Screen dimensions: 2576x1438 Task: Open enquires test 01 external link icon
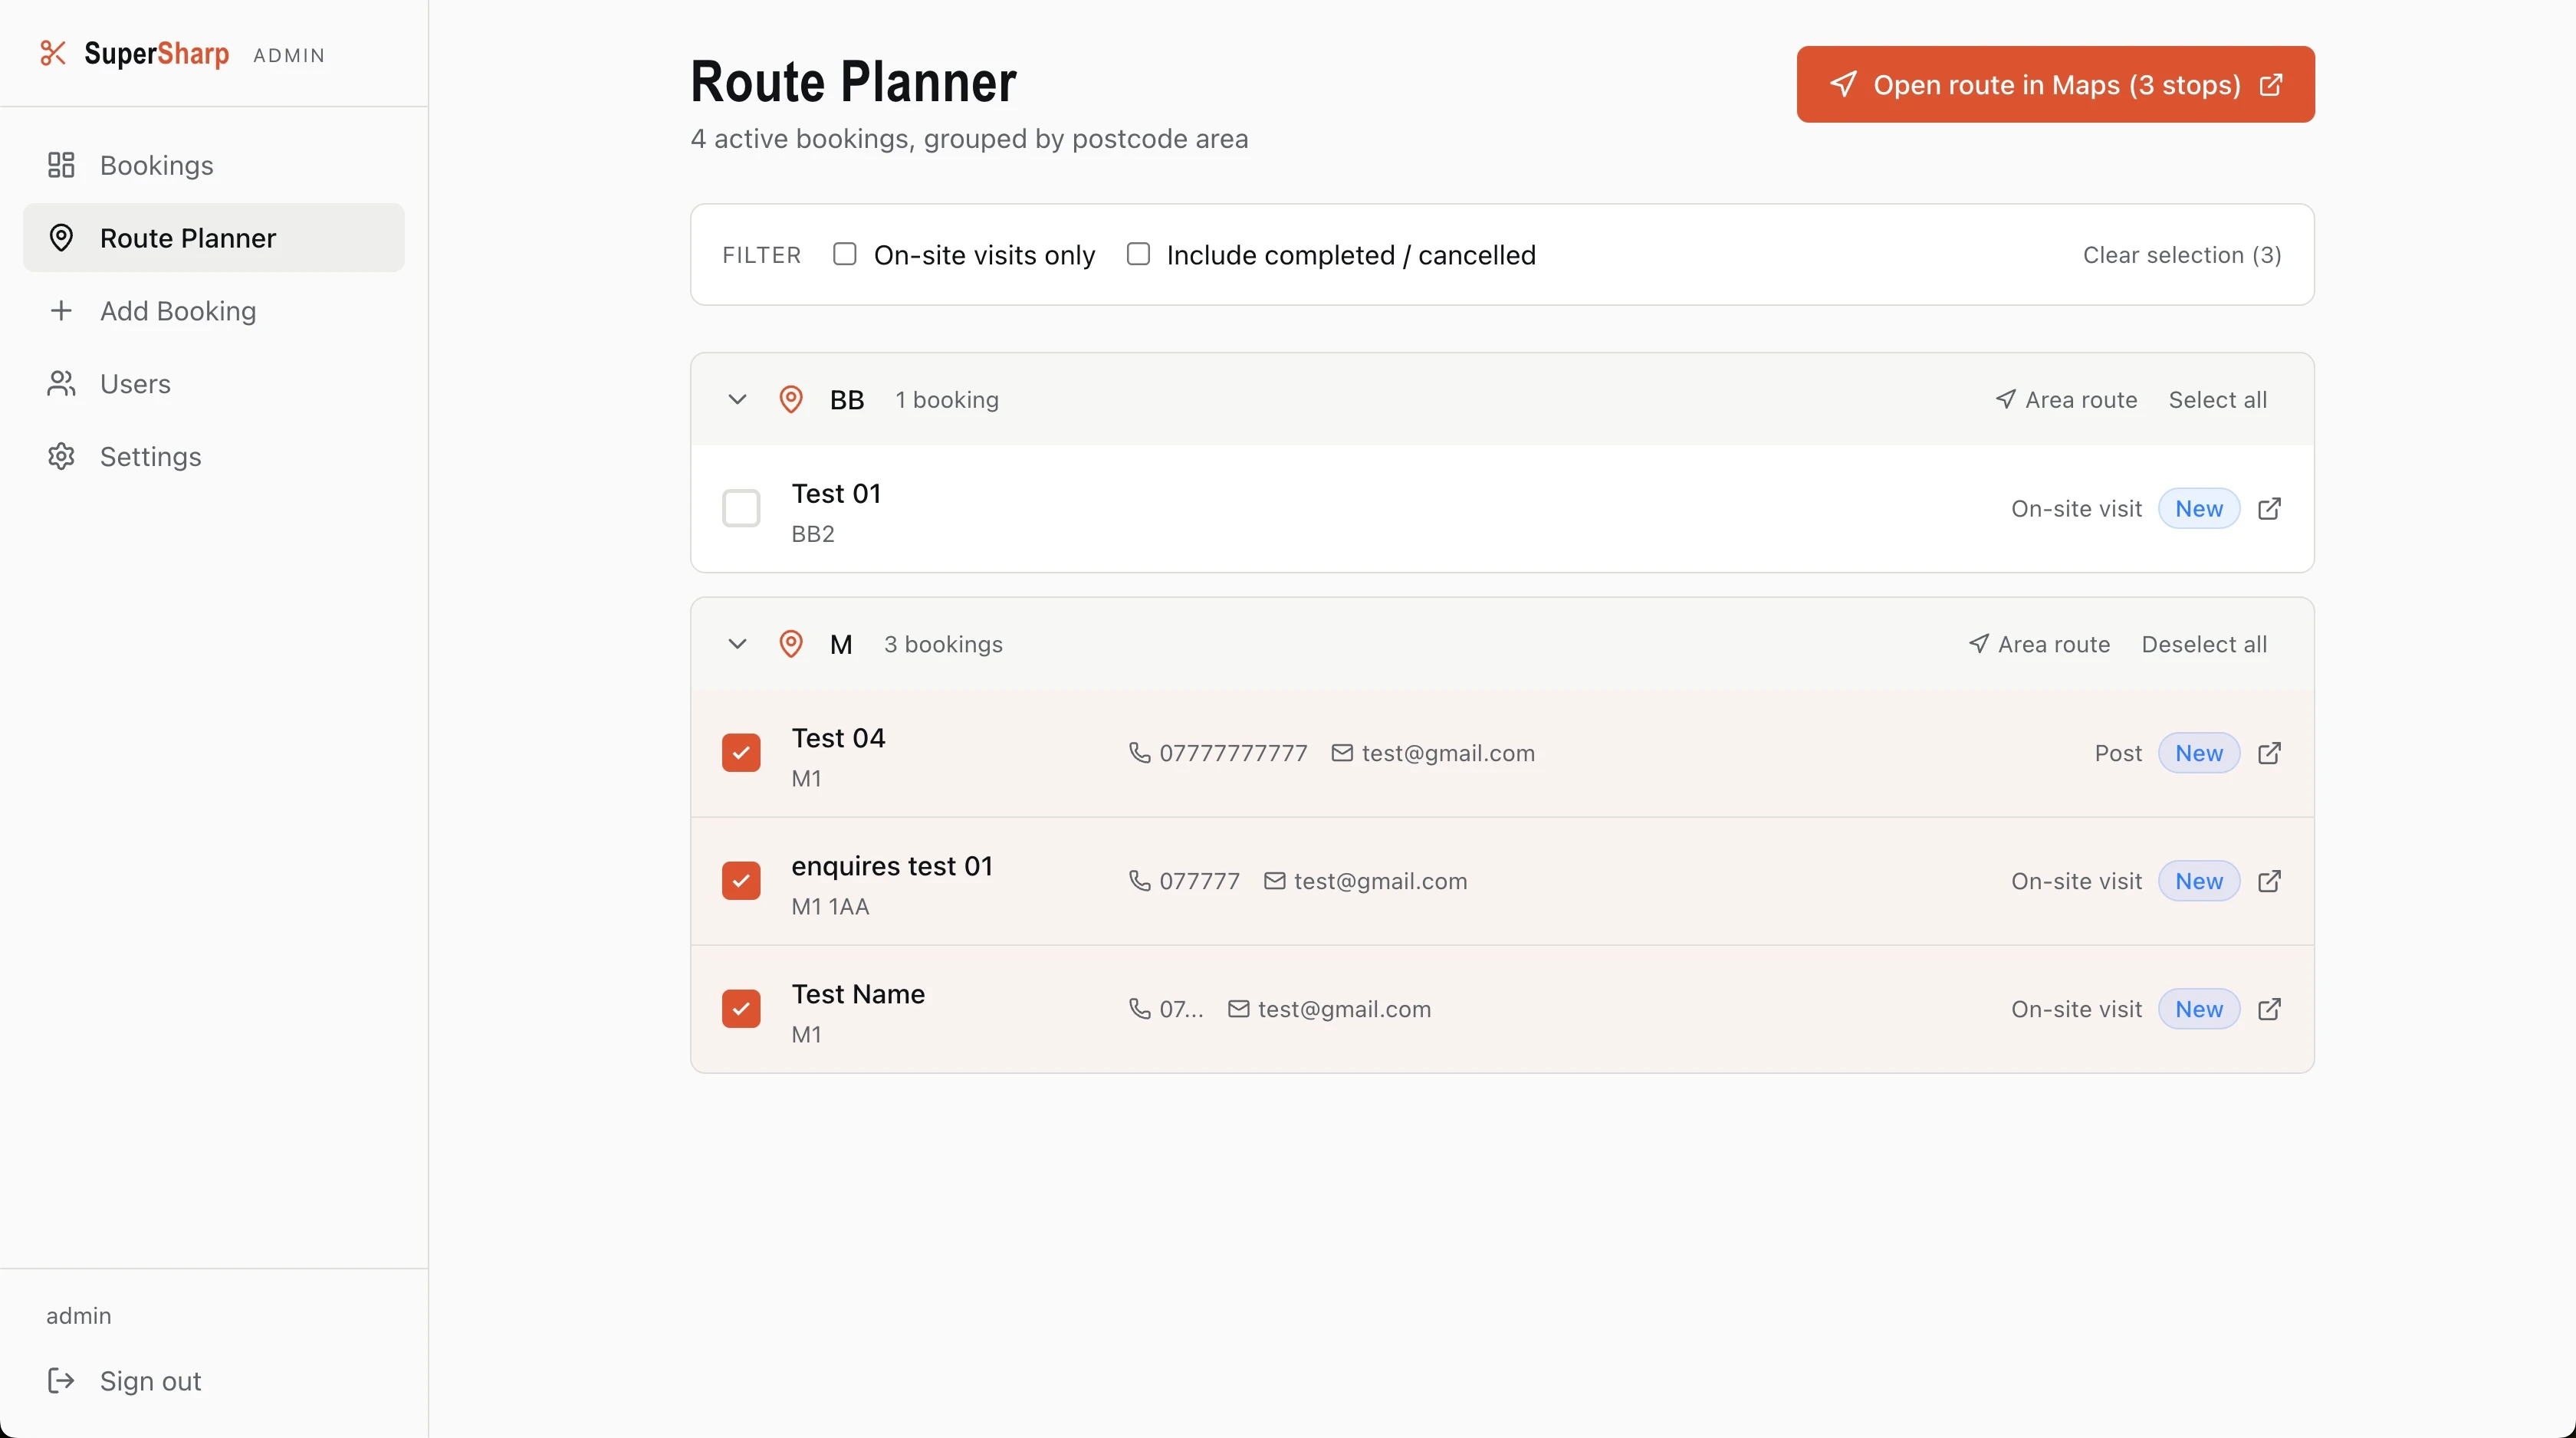click(2270, 881)
